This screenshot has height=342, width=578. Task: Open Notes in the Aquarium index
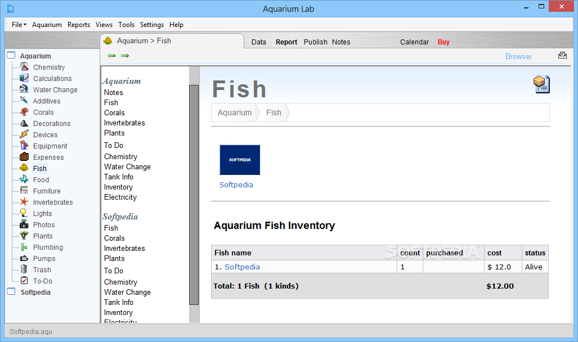pos(113,92)
